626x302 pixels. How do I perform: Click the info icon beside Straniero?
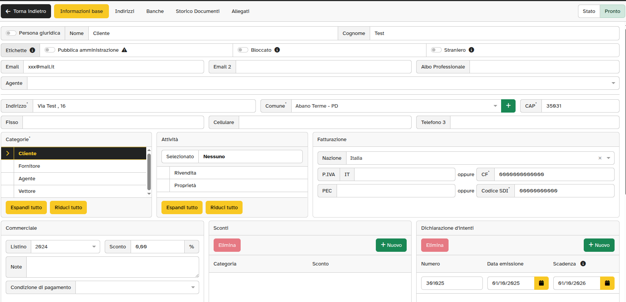(x=471, y=50)
